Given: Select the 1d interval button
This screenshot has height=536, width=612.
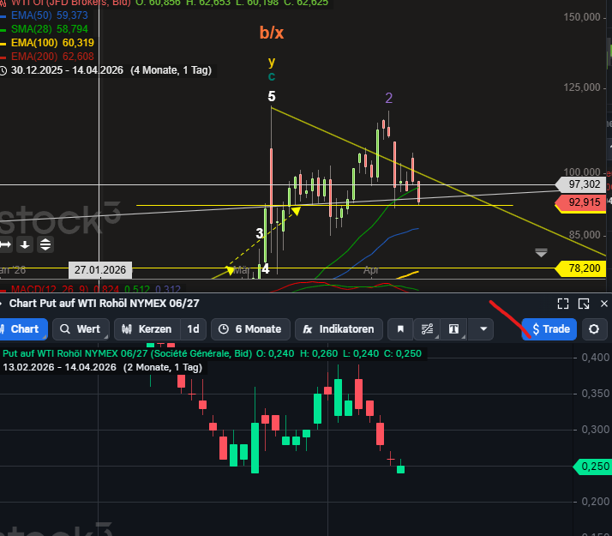Looking at the screenshot, I should coord(194,329).
